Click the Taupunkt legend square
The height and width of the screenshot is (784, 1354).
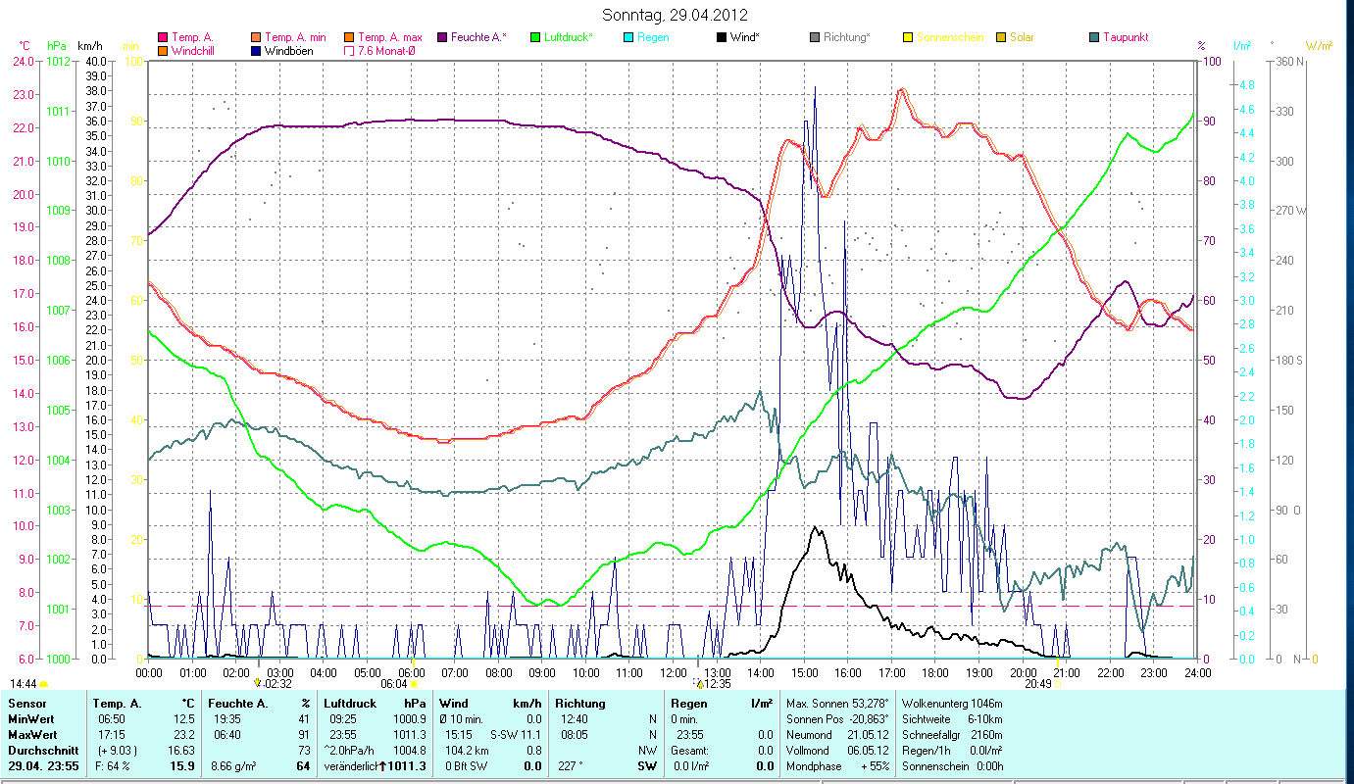tap(1094, 38)
